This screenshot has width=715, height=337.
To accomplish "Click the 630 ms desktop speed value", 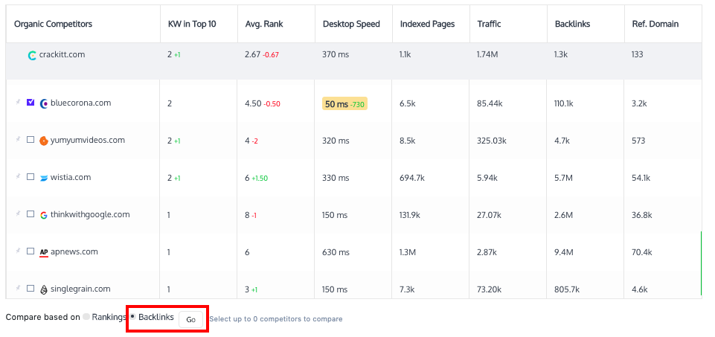I will click(x=336, y=253).
